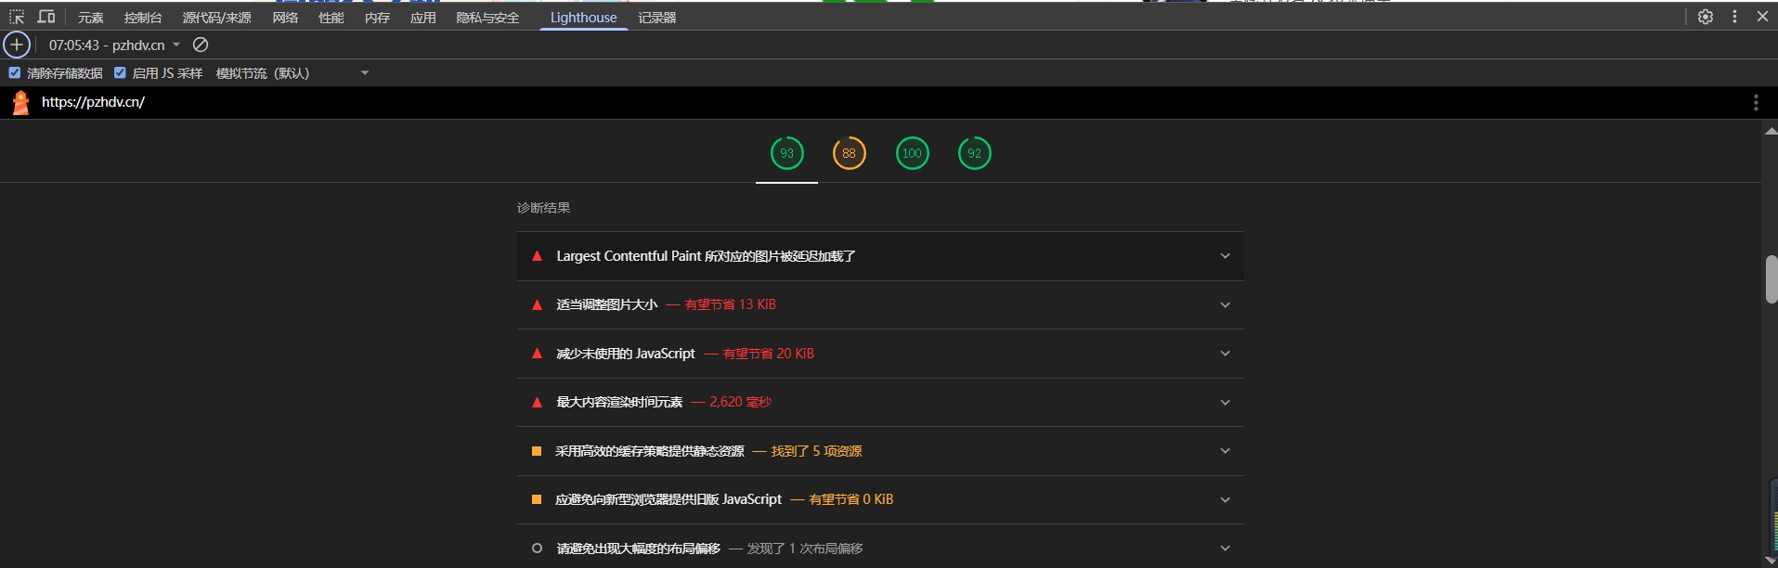Open the Lighthouse report three-dot tools menu
This screenshot has width=1778, height=568.
tap(1755, 102)
